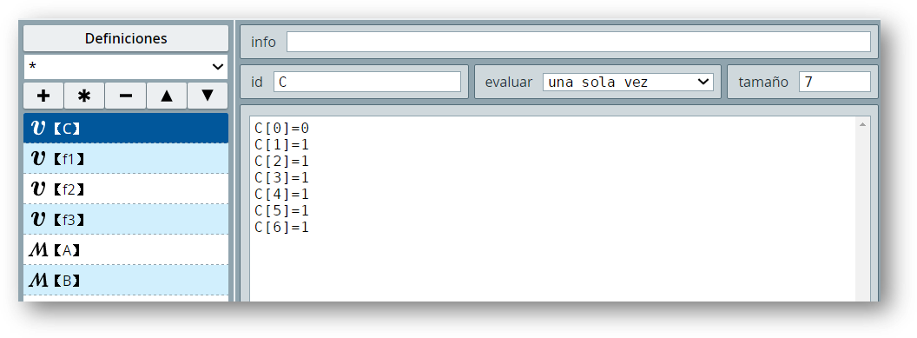Click the Definiciones header button

(126, 38)
